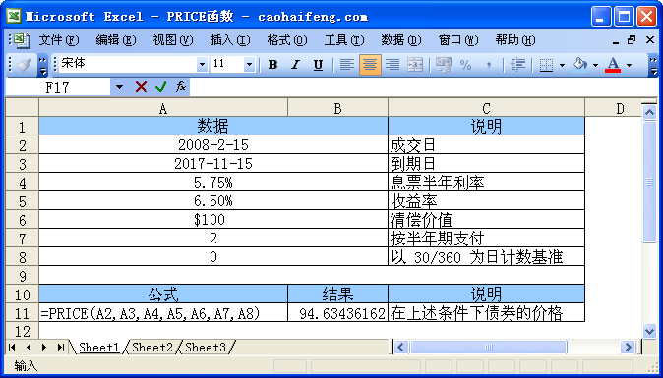Cancel formula entry with red X
Screen dimensions: 663x378
click(x=141, y=87)
